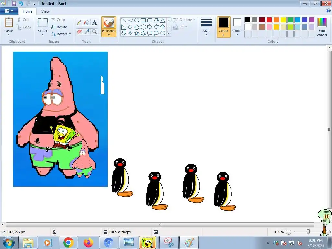Adjust the zoom slider handle
Screen dimensions: 332x249
(x=308, y=232)
